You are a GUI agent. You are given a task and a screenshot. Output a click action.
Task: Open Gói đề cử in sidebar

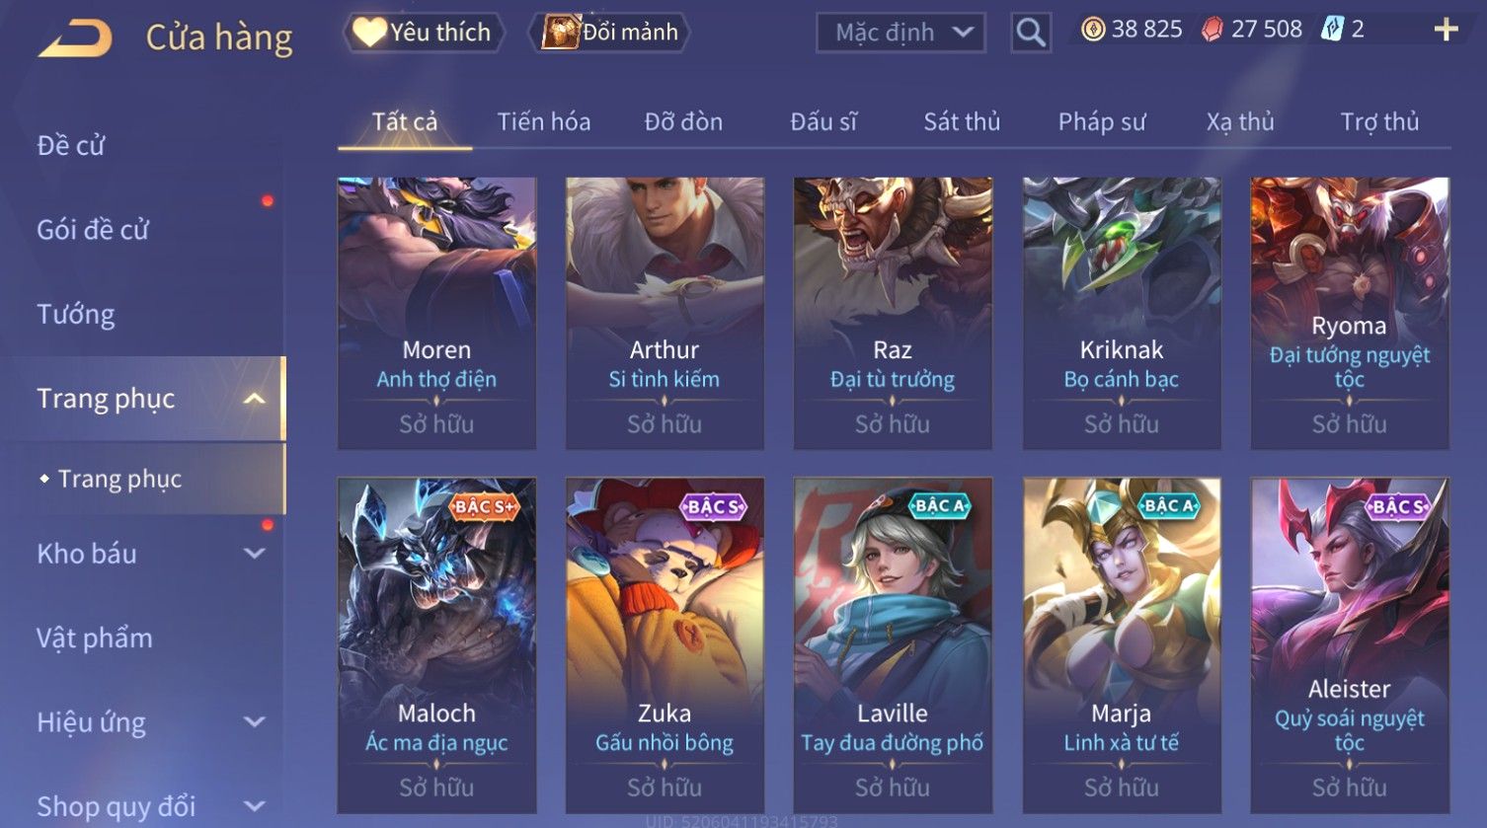pyautogui.click(x=93, y=230)
